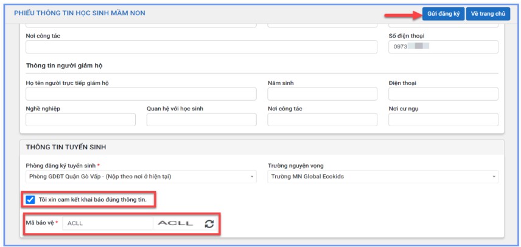Click the 'Quan hệ với học sinh' field
521x247 pixels.
click(x=201, y=120)
